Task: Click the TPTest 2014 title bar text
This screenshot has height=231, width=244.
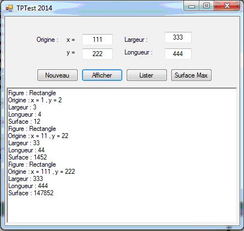Action: [x=34, y=8]
